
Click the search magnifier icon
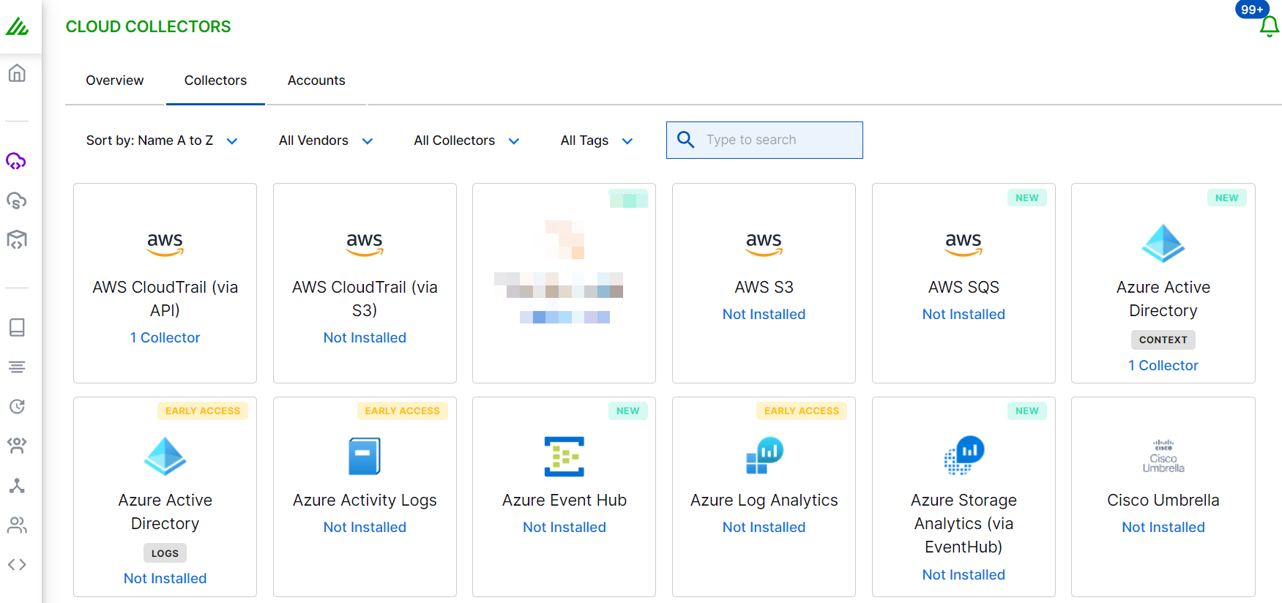click(685, 140)
